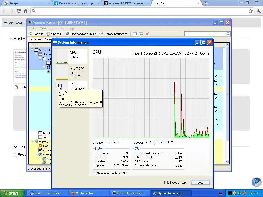Select the Memory mini graph panel
The height and width of the screenshot is (197, 263).
click(72, 72)
